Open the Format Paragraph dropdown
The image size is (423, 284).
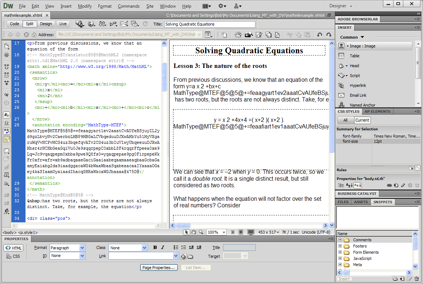point(67,248)
